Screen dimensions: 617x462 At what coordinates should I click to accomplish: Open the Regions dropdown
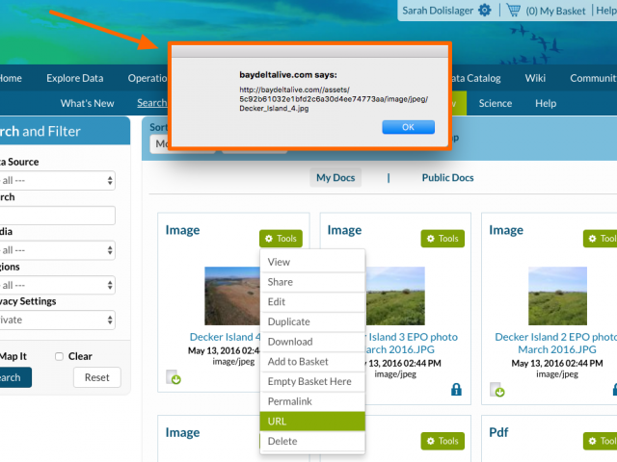coord(56,285)
